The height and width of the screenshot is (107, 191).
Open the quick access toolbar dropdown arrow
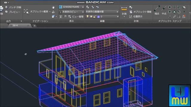click(8, 2)
